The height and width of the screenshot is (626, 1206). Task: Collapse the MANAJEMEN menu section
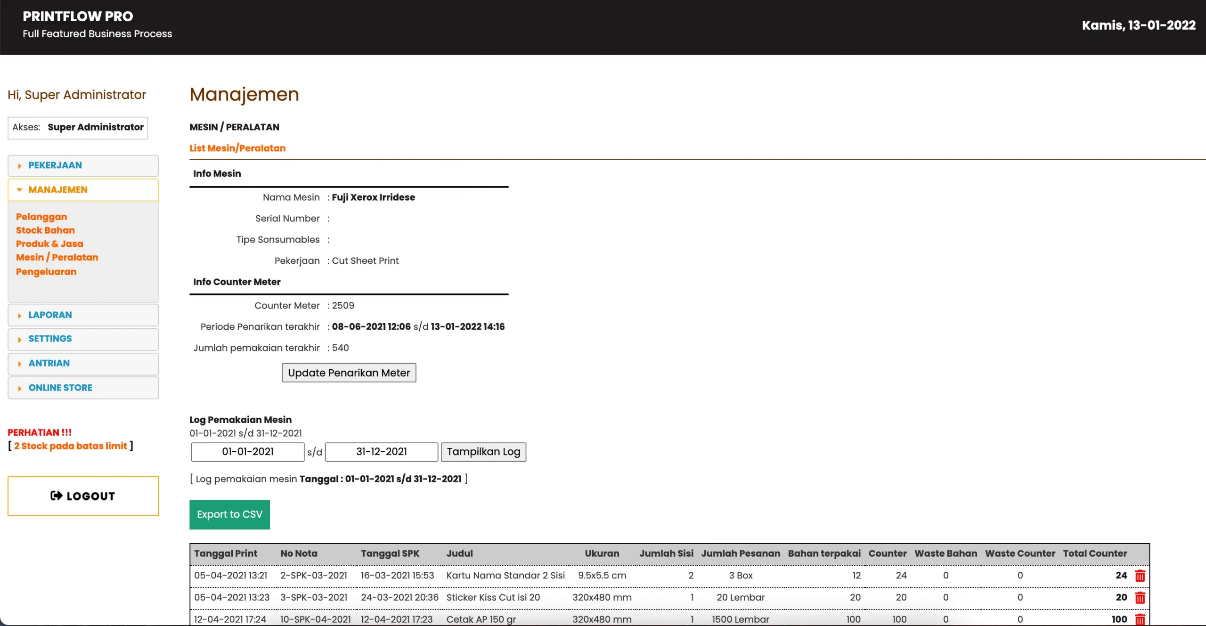[83, 190]
